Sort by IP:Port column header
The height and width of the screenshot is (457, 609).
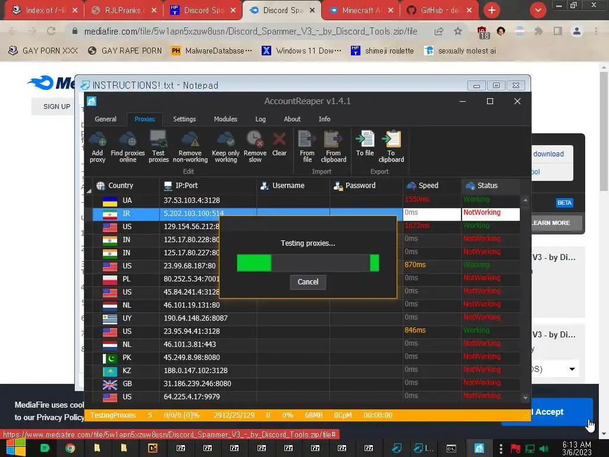click(208, 186)
